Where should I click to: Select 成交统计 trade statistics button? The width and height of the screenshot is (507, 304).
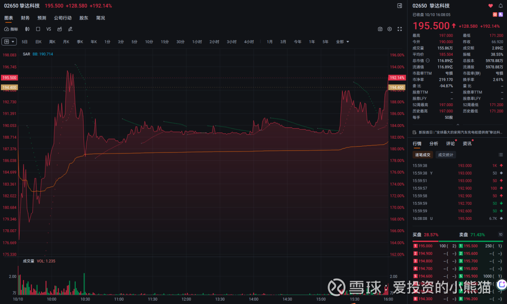point(446,155)
